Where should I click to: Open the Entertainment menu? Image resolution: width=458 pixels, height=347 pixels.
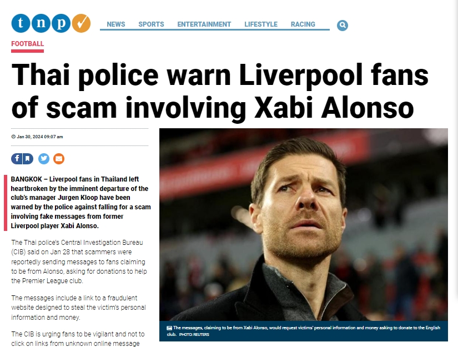click(204, 24)
